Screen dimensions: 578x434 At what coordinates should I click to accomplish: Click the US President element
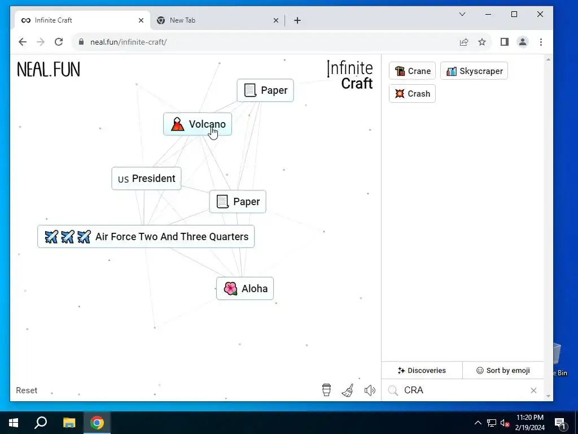[146, 179]
